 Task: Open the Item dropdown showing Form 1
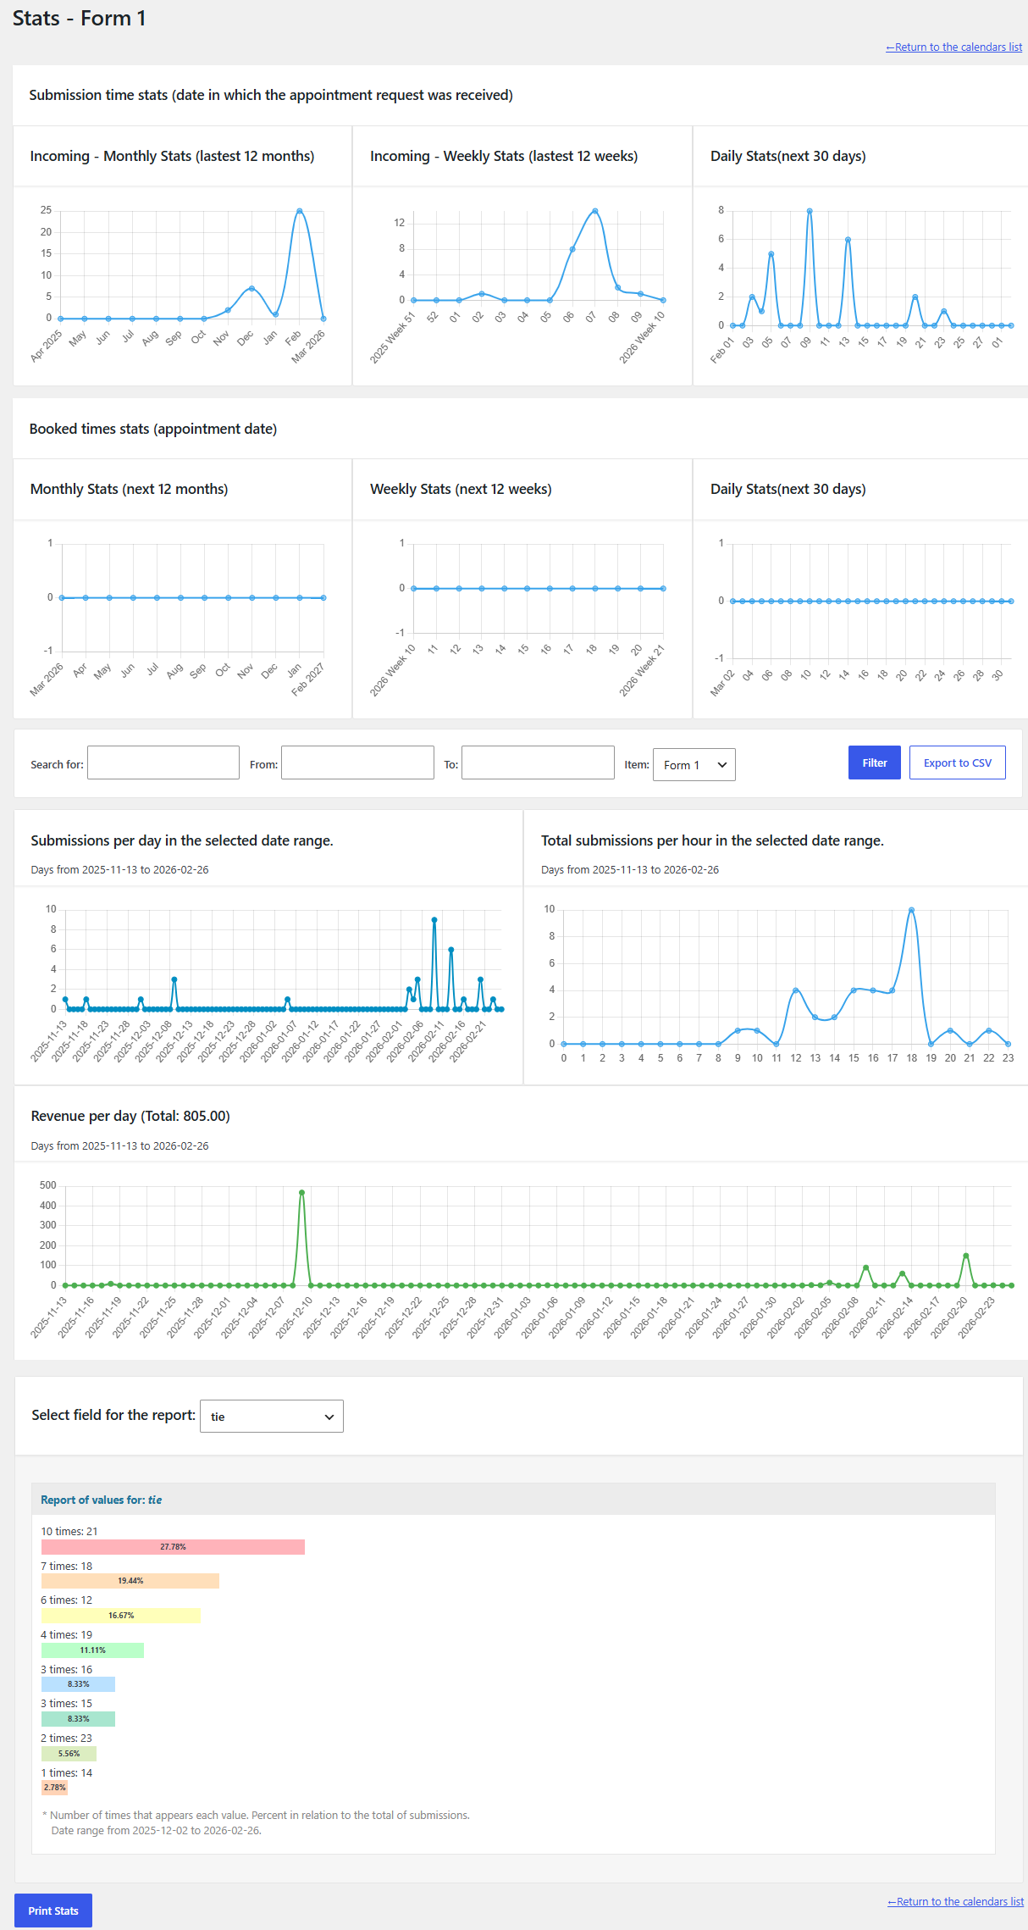[694, 765]
